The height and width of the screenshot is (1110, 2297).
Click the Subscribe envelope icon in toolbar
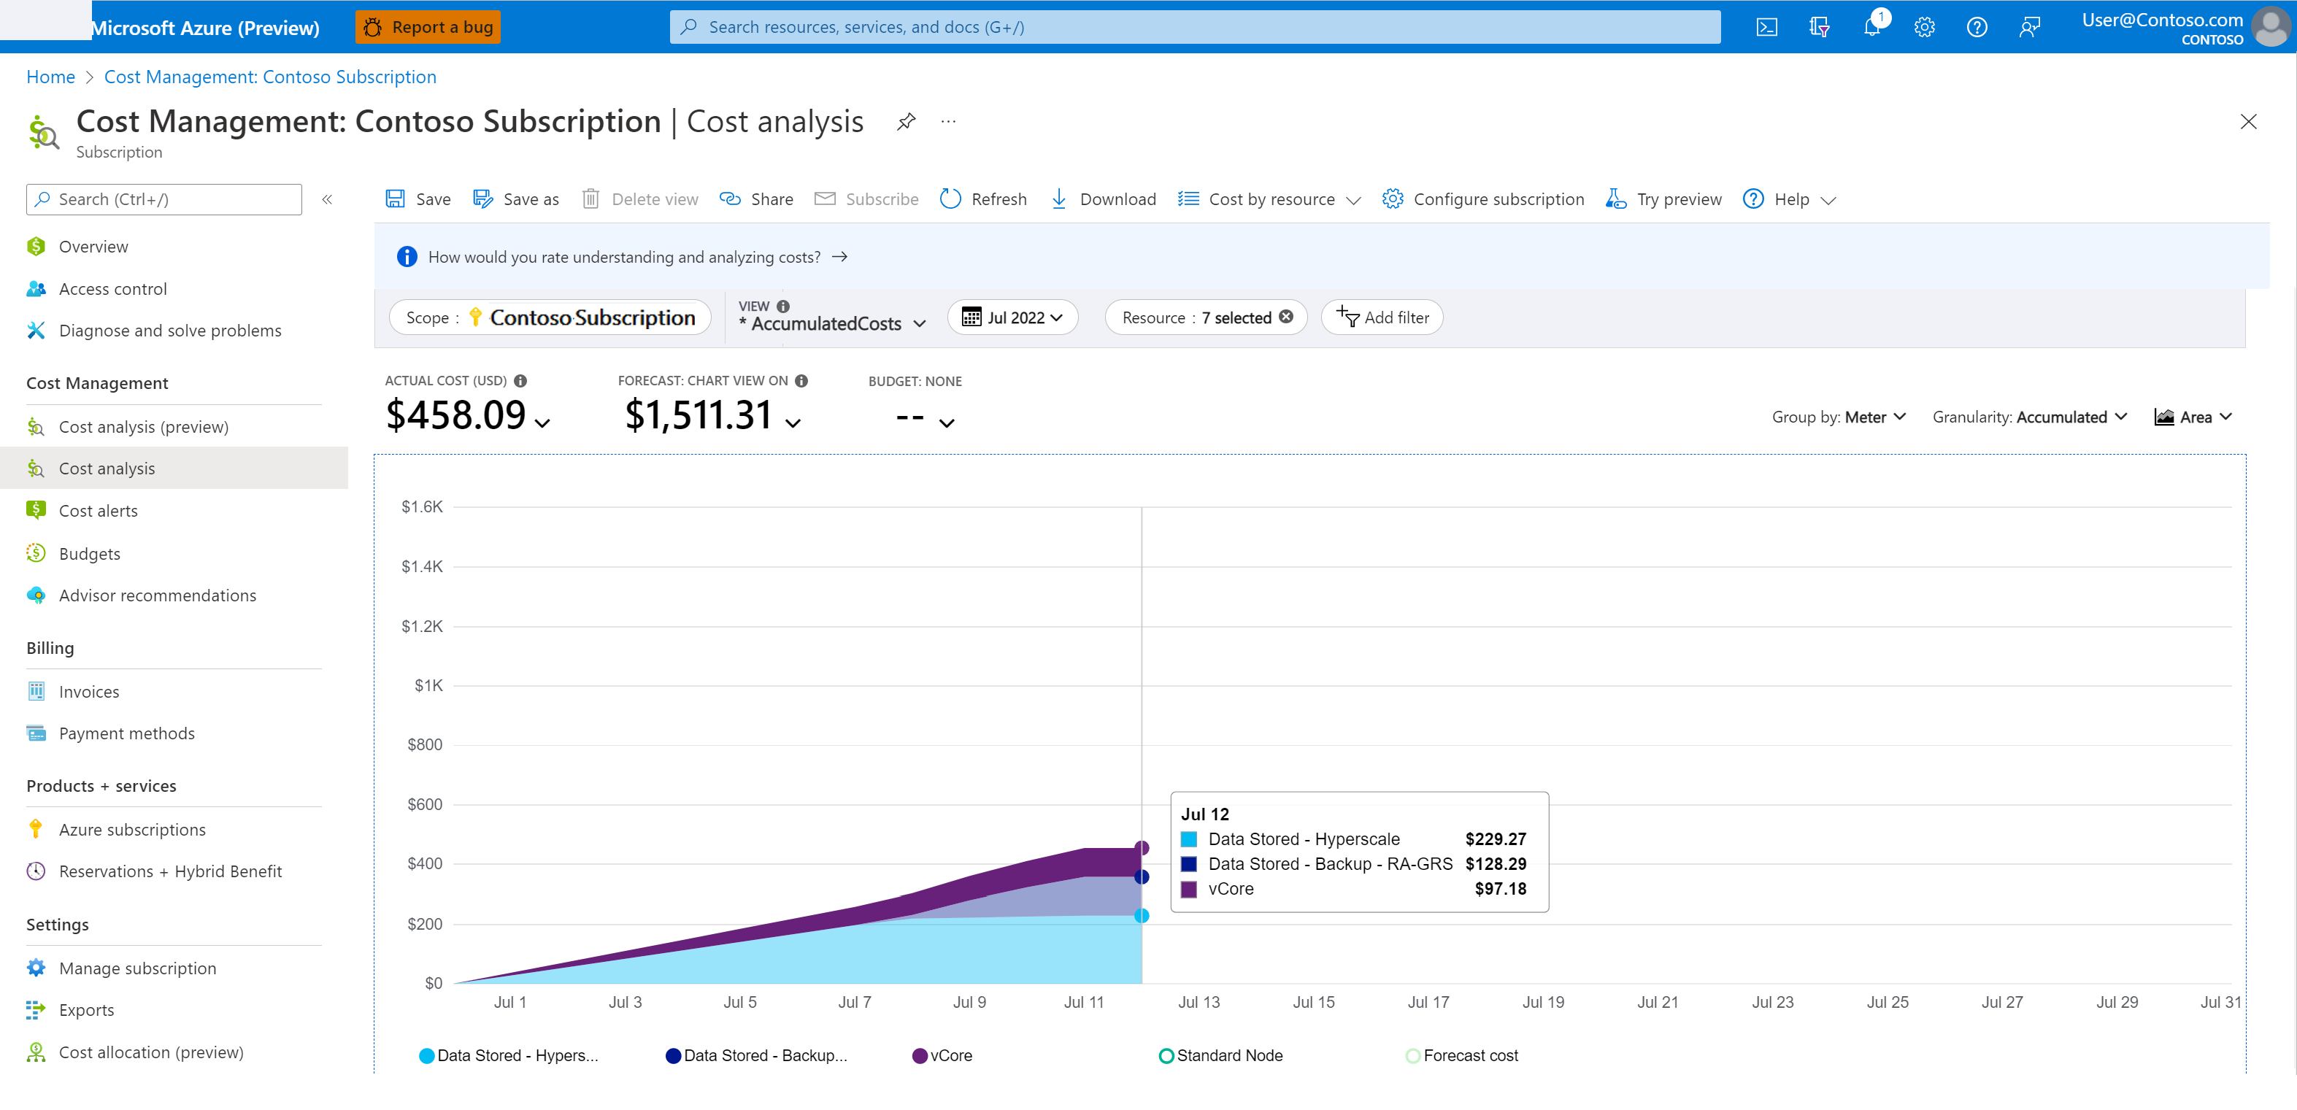[823, 199]
